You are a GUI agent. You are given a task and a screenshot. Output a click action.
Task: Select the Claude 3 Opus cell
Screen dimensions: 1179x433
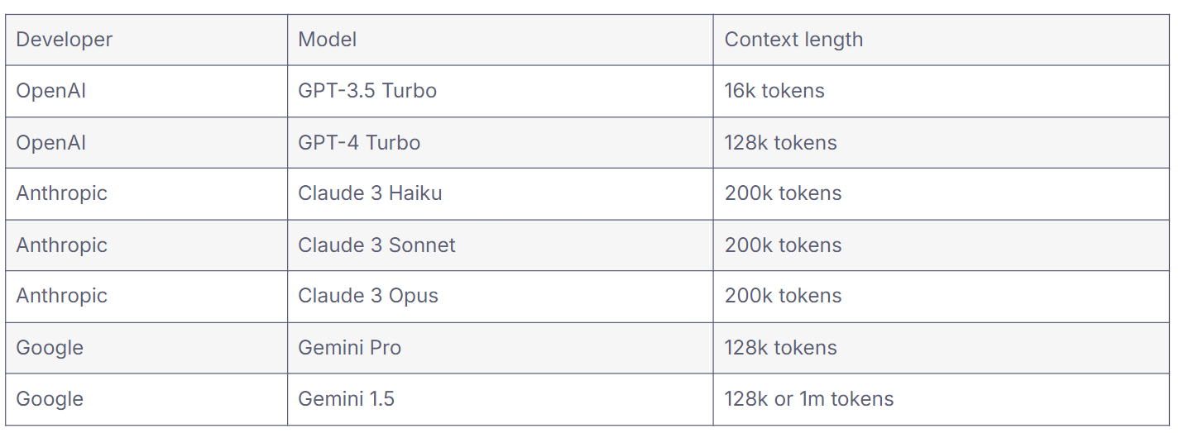pyautogui.click(x=501, y=296)
